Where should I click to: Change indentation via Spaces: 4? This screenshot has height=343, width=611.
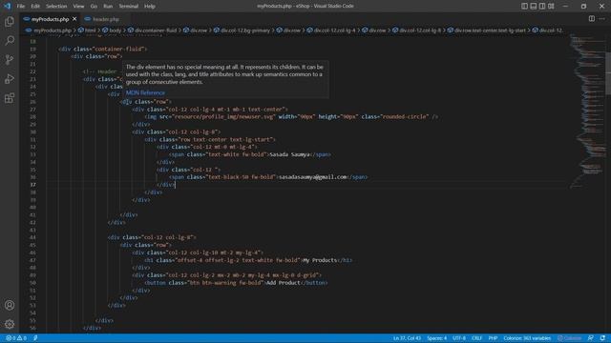[437, 338]
